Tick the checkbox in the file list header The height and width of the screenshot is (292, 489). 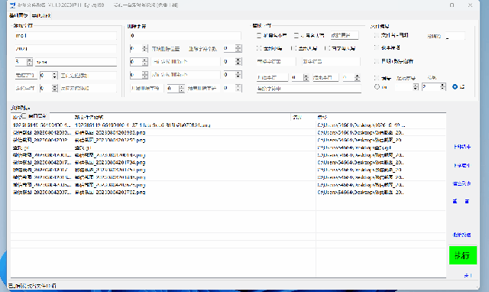click(24, 116)
